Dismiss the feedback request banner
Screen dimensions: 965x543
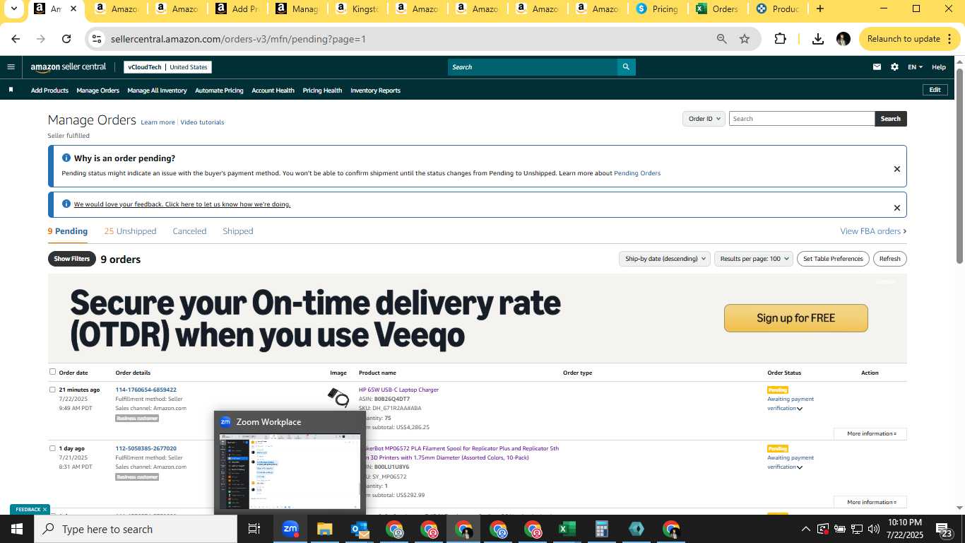click(896, 208)
